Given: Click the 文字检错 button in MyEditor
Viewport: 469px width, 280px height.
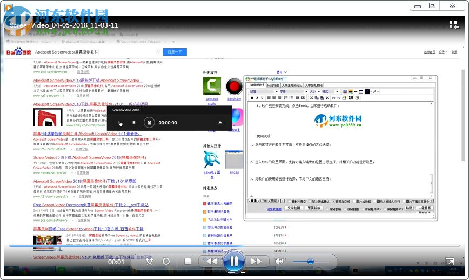Looking at the screenshot, I should point(294,208).
